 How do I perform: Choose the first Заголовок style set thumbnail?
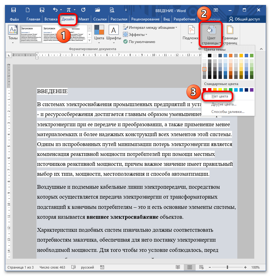point(31,34)
